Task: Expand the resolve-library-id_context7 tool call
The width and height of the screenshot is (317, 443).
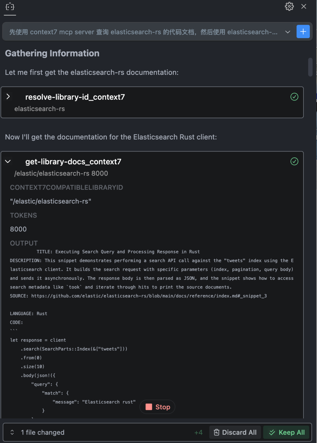Action: (x=8, y=97)
